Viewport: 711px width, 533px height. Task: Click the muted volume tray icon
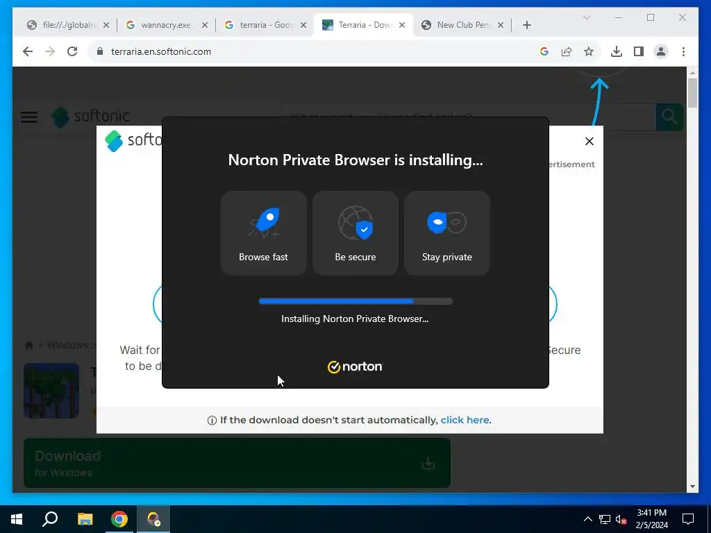[621, 519]
